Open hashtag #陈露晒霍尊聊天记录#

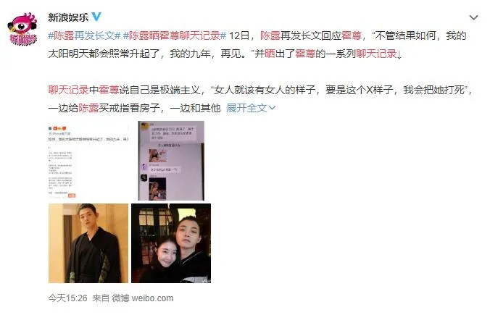coord(175,35)
